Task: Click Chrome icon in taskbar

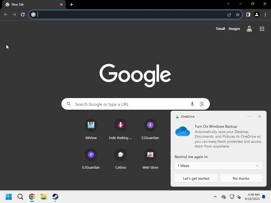Action: coord(32,197)
